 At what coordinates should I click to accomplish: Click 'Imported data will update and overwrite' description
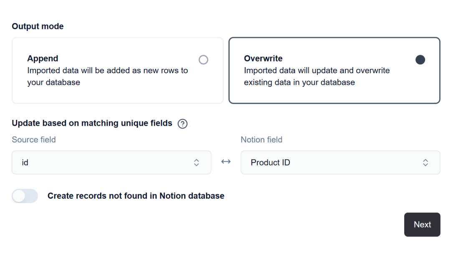click(317, 76)
